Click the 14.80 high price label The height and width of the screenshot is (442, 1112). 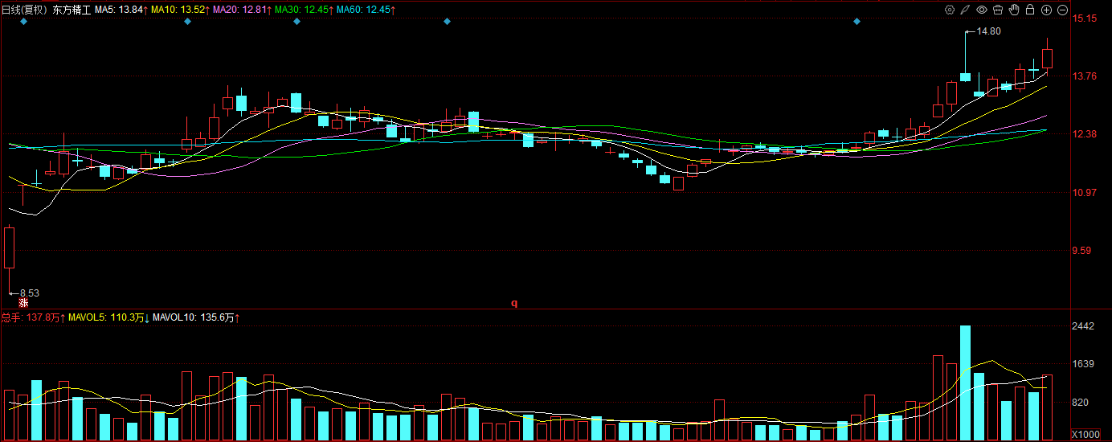click(988, 31)
